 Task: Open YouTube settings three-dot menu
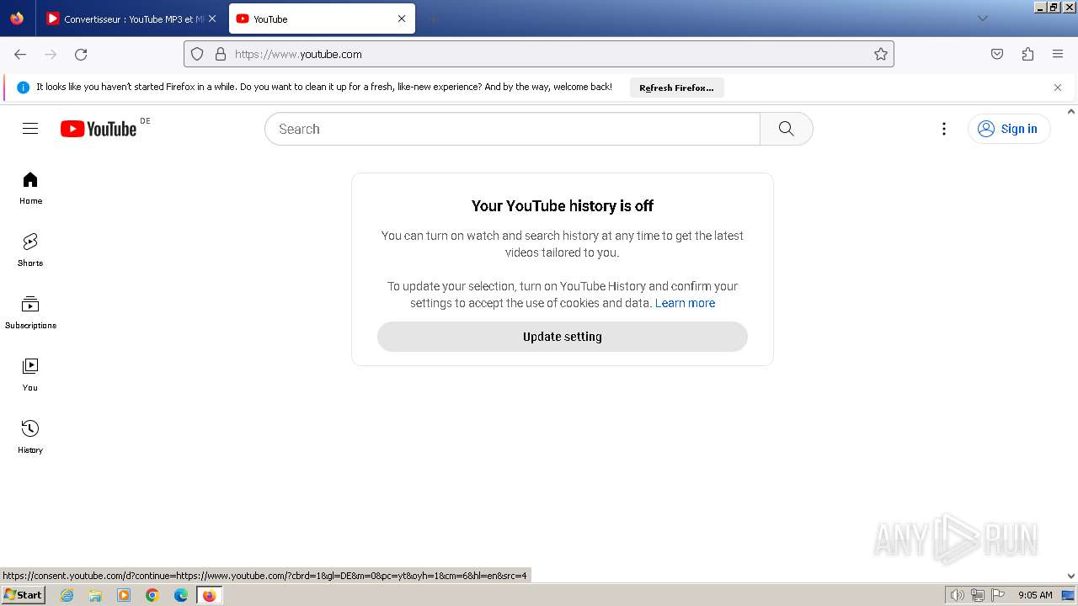(944, 129)
